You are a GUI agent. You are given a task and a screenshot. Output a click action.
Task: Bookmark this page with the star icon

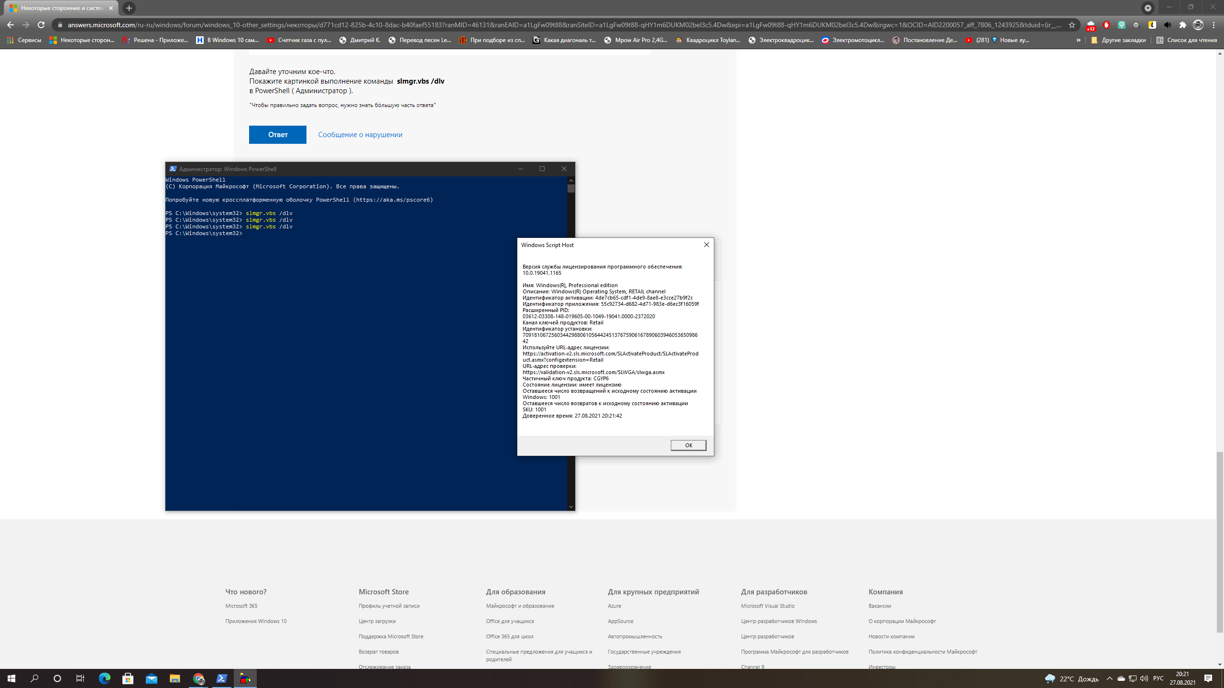click(1072, 25)
